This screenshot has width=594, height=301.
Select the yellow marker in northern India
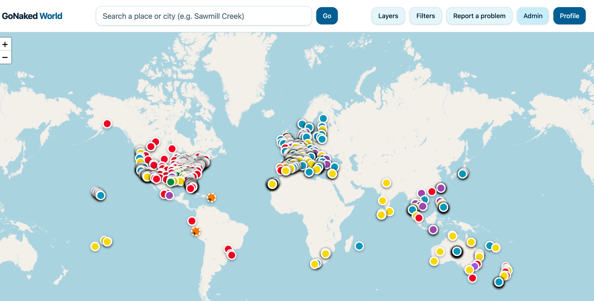(386, 183)
